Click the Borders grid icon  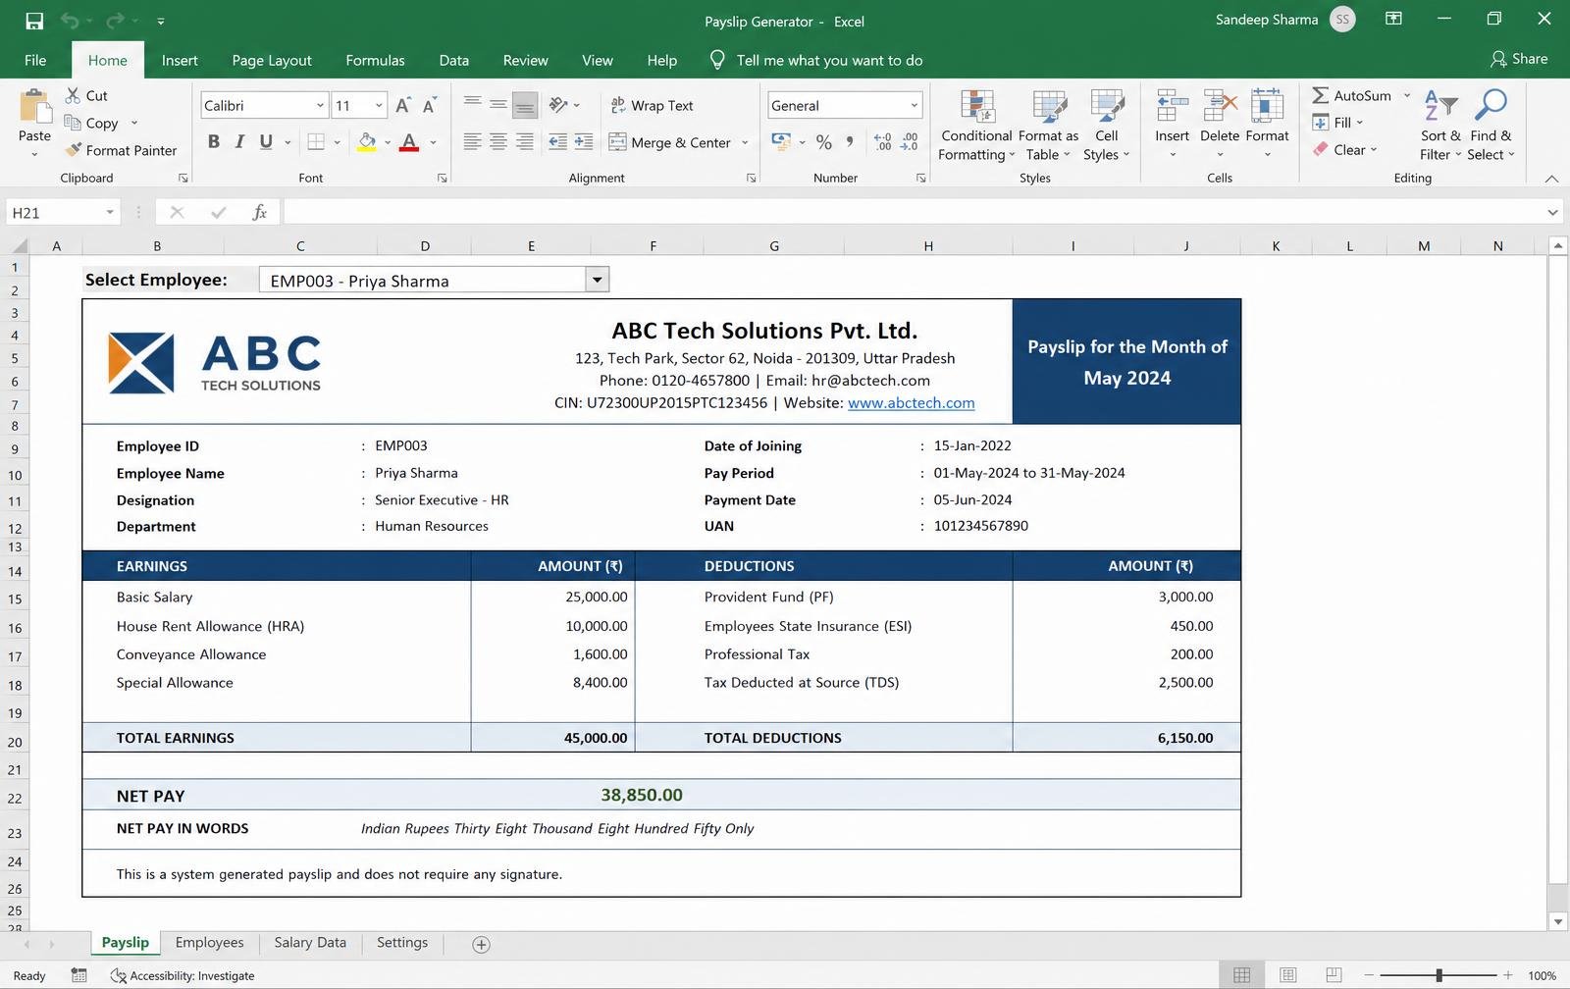point(316,142)
